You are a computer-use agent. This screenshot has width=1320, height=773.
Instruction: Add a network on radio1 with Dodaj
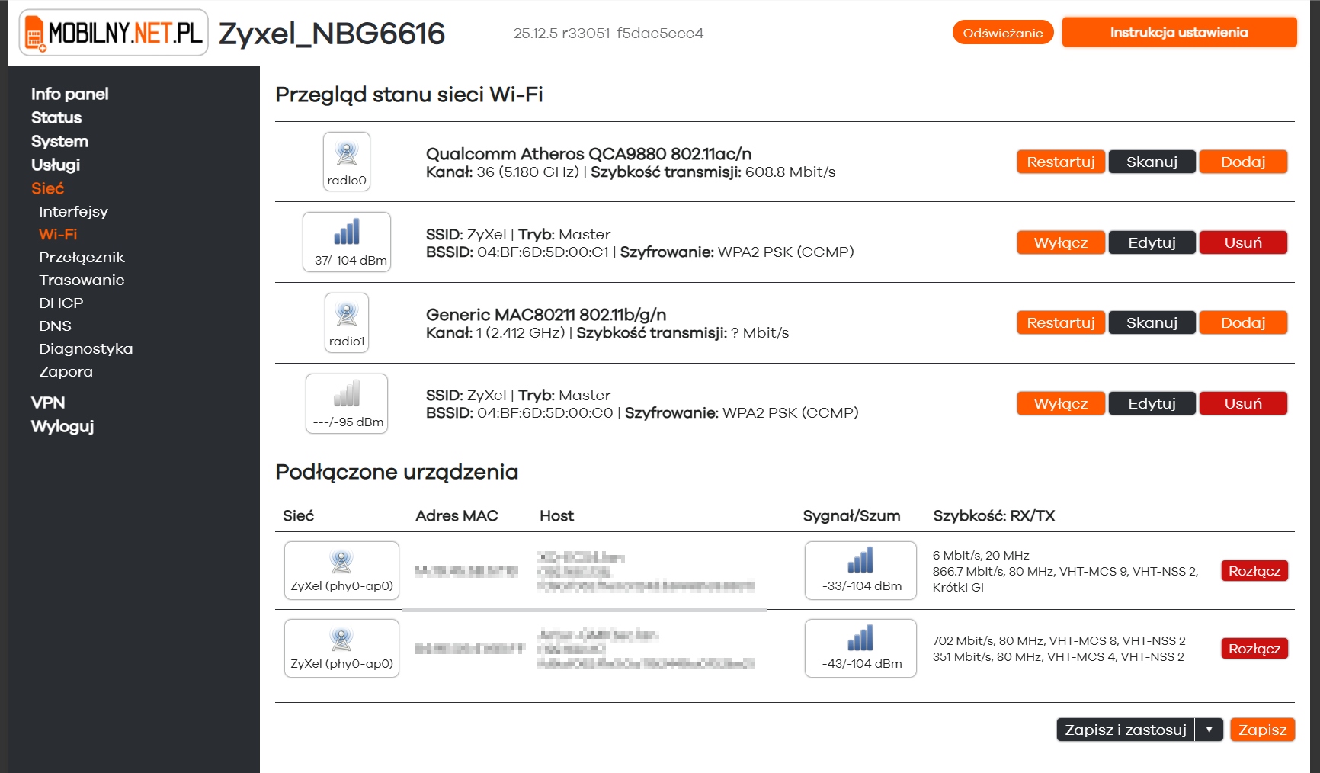1243,322
